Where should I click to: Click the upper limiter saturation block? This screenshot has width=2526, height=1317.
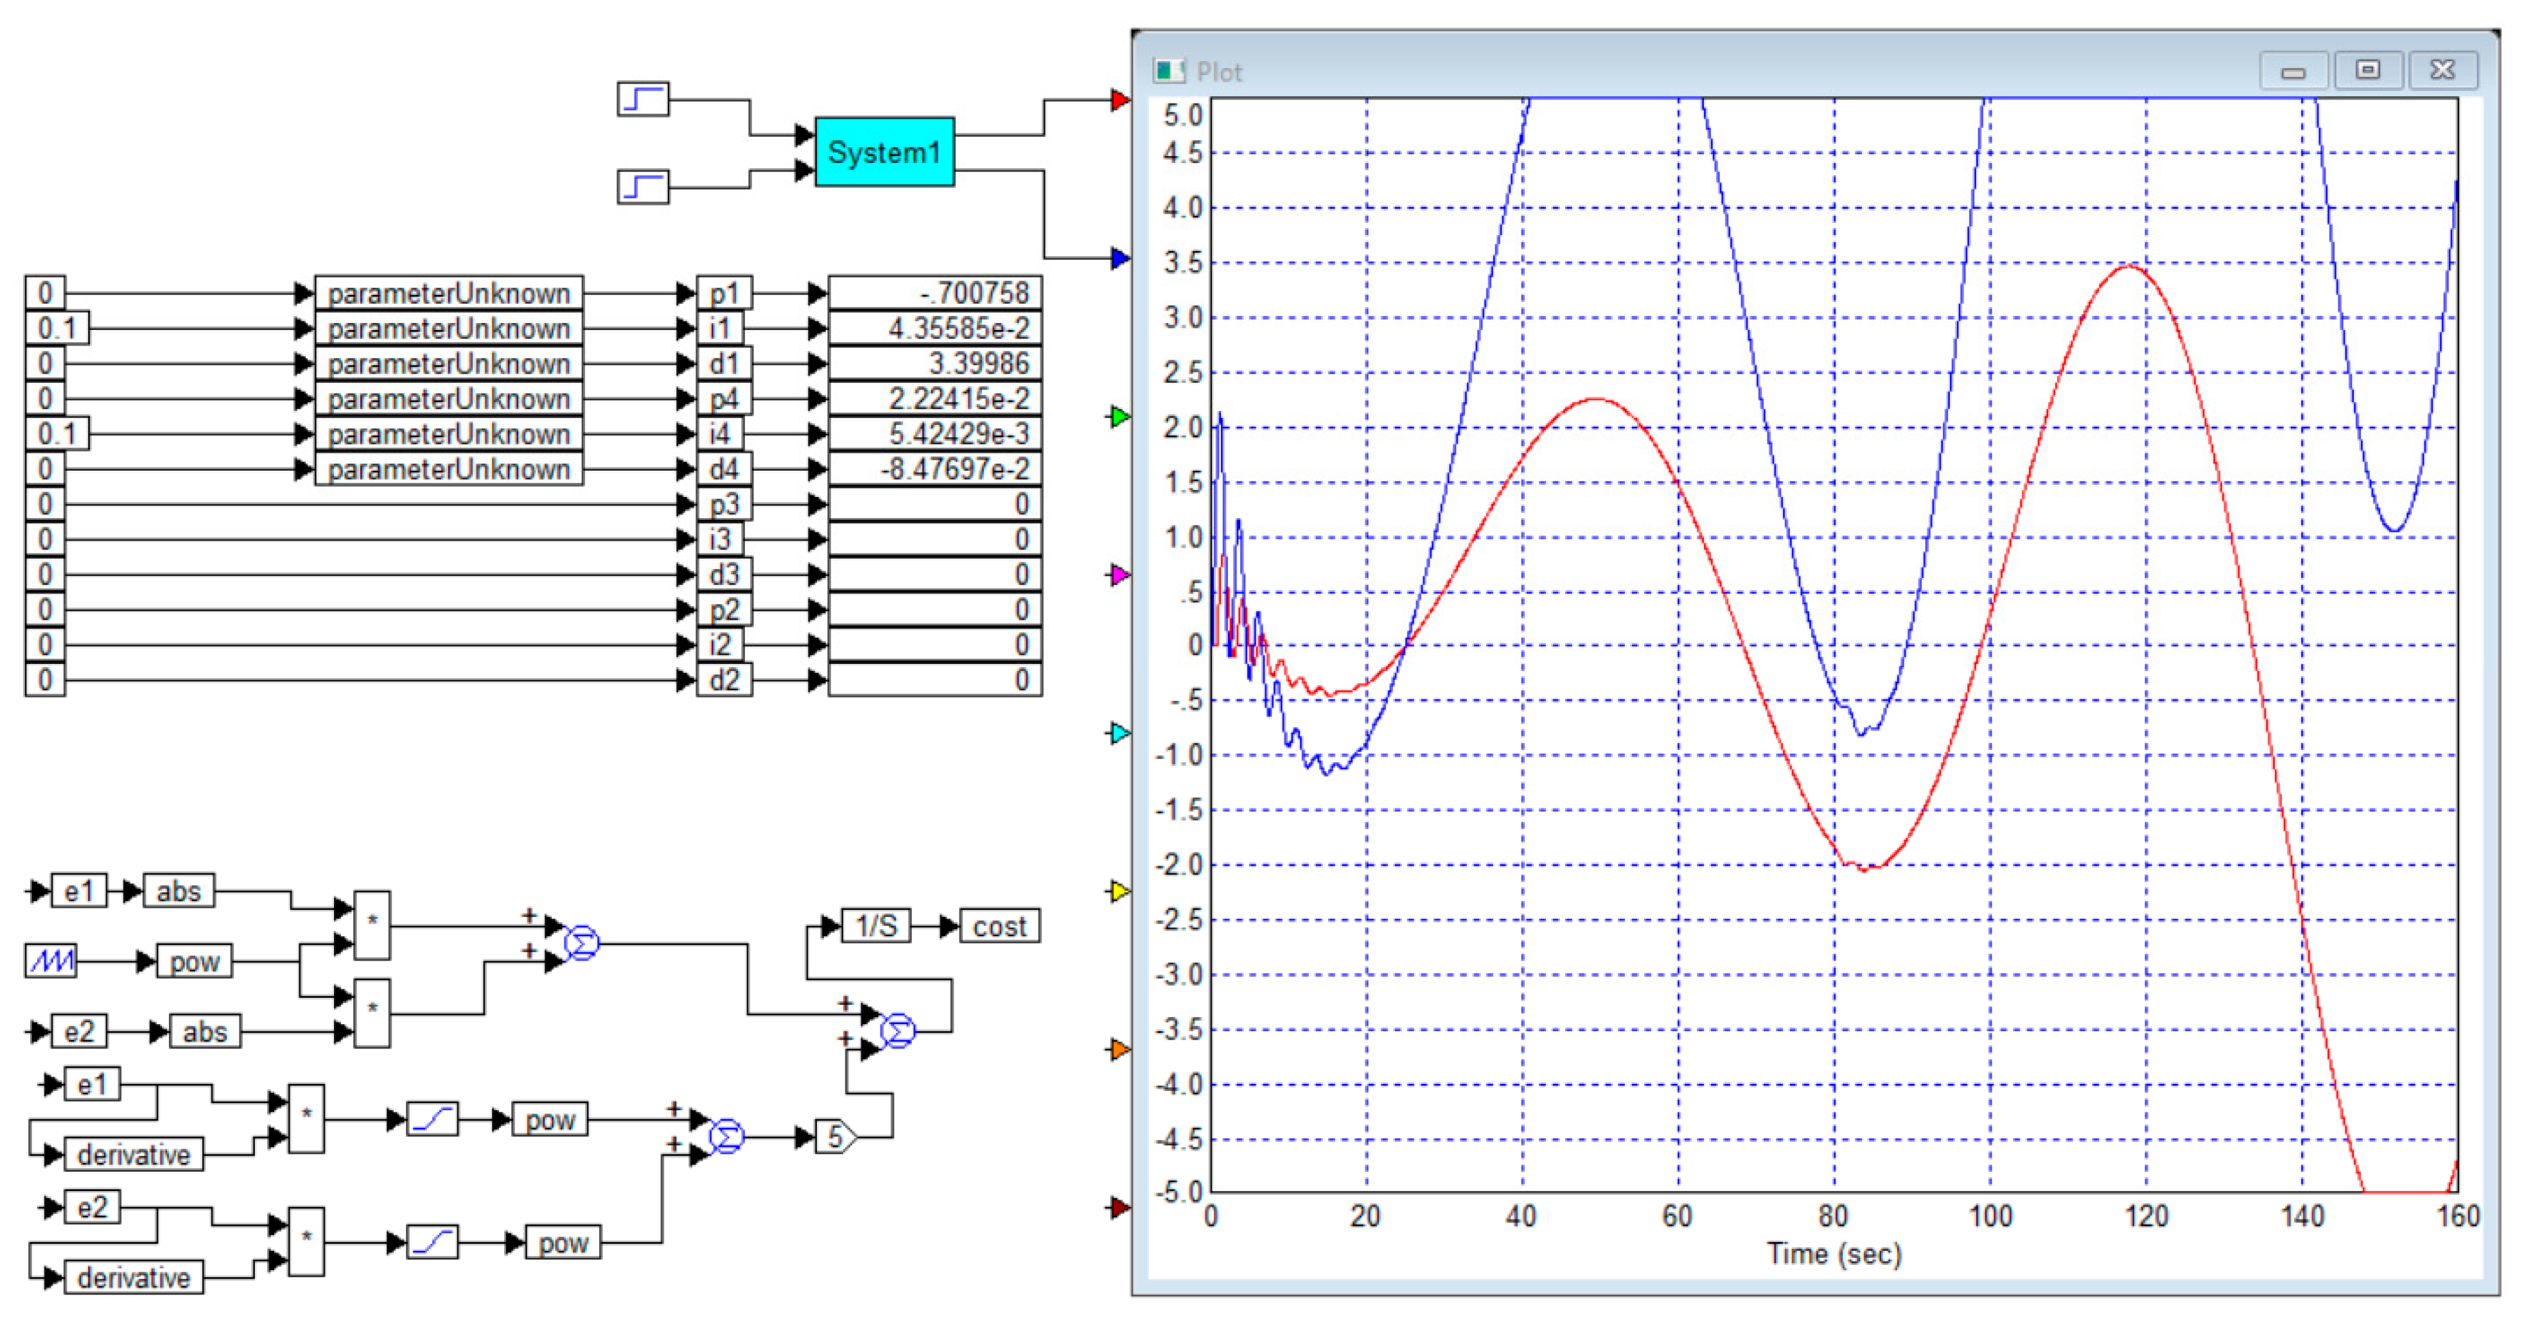432,1119
